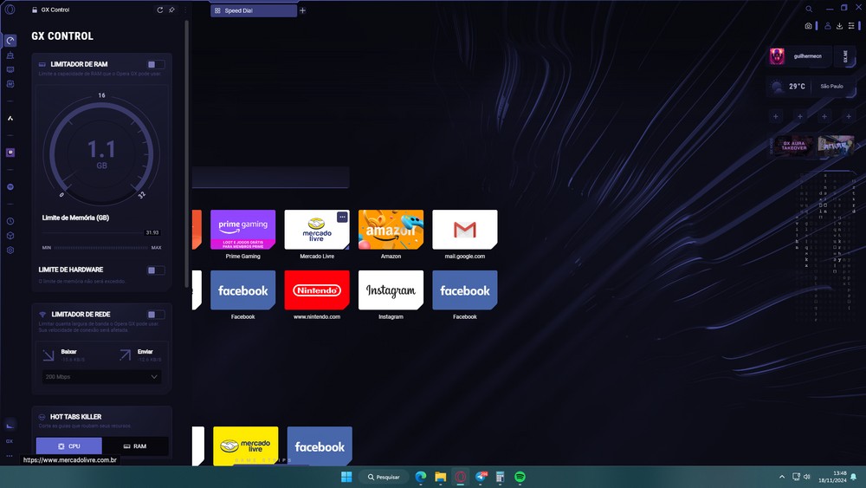Click the Spotify icon in the sidebar
The width and height of the screenshot is (866, 488).
pos(10,186)
